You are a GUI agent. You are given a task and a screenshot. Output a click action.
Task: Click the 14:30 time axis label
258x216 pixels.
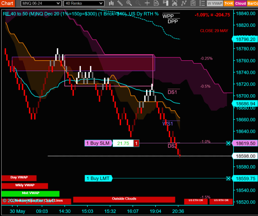tap(65, 211)
